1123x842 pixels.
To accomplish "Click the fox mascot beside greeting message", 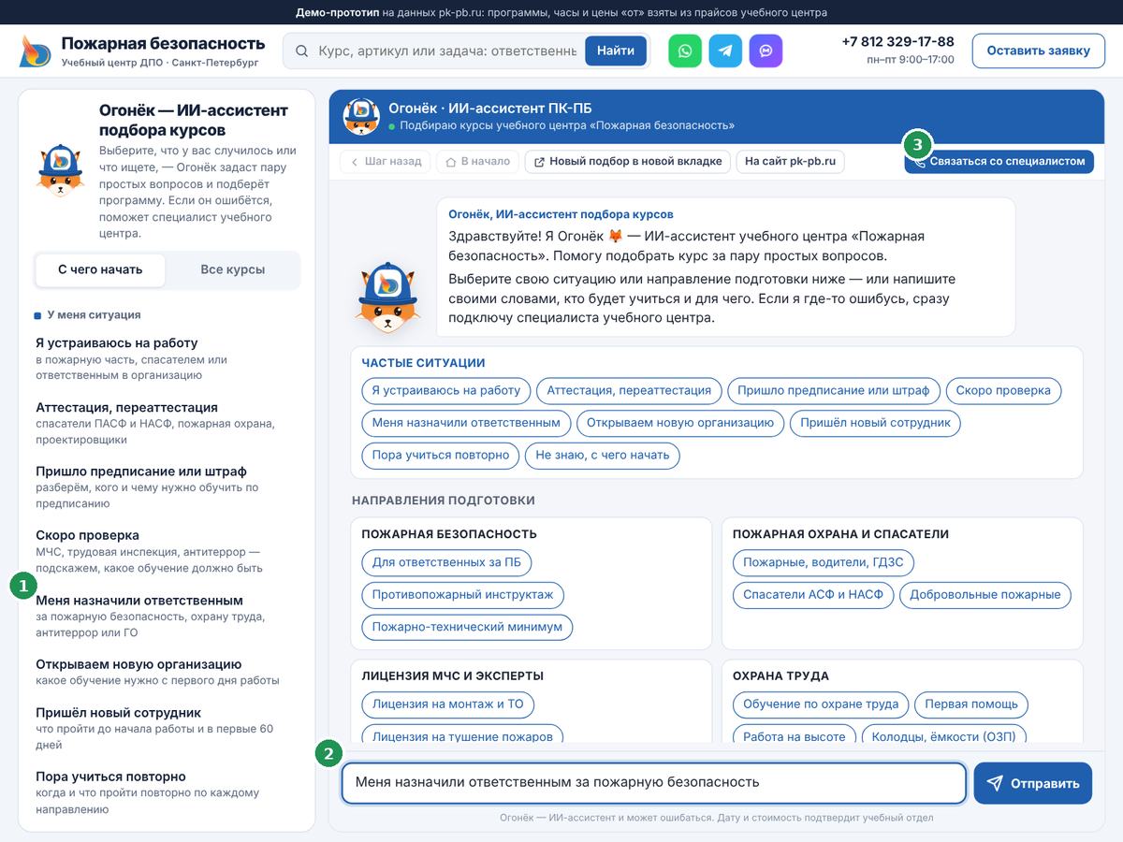I will (387, 298).
